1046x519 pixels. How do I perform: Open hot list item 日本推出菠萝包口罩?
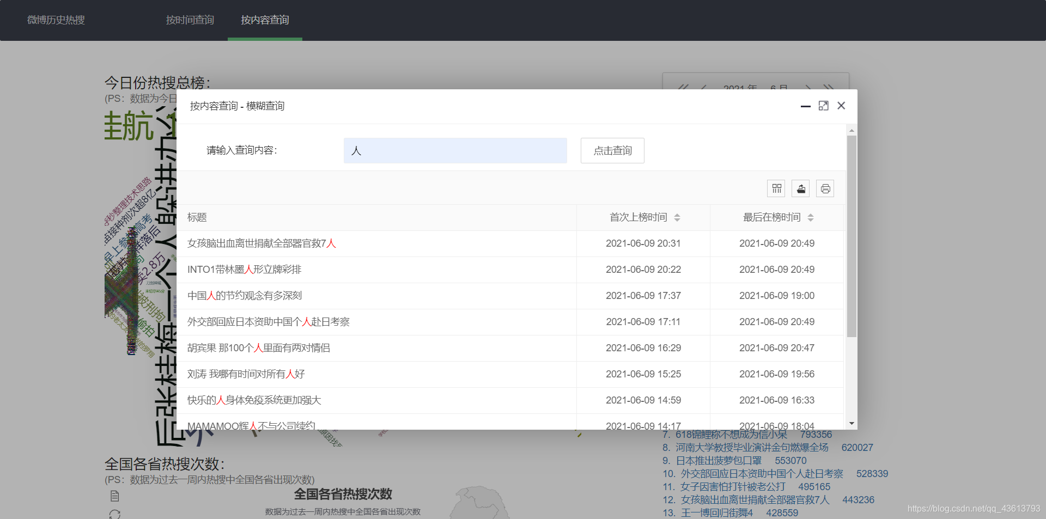tap(719, 461)
